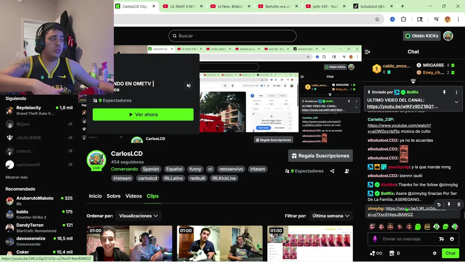Open the emoji picker smiley icon
This screenshot has height=262, width=465.
click(x=452, y=239)
